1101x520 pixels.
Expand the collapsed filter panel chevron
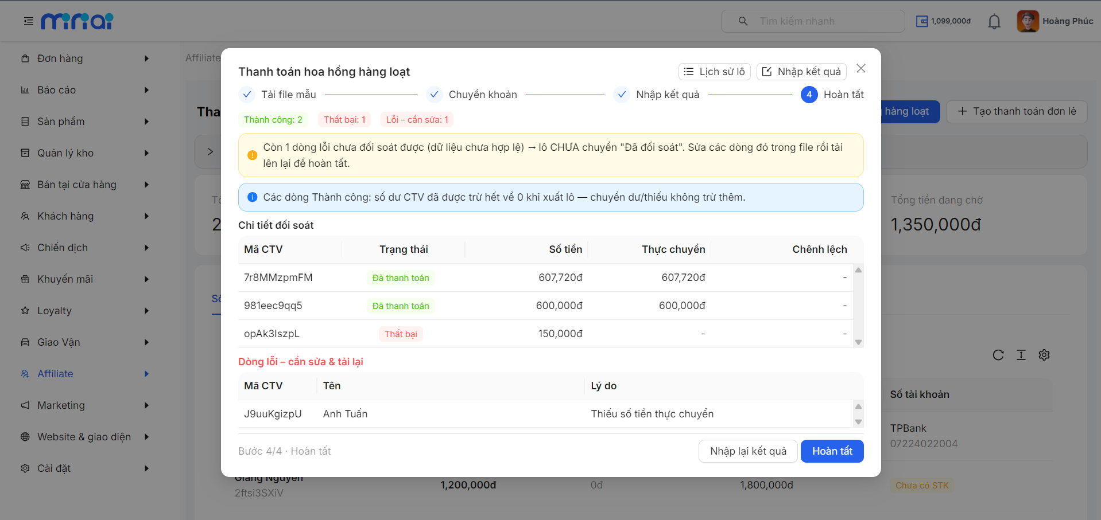click(x=210, y=152)
